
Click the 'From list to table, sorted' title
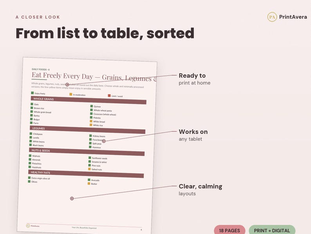click(105, 33)
